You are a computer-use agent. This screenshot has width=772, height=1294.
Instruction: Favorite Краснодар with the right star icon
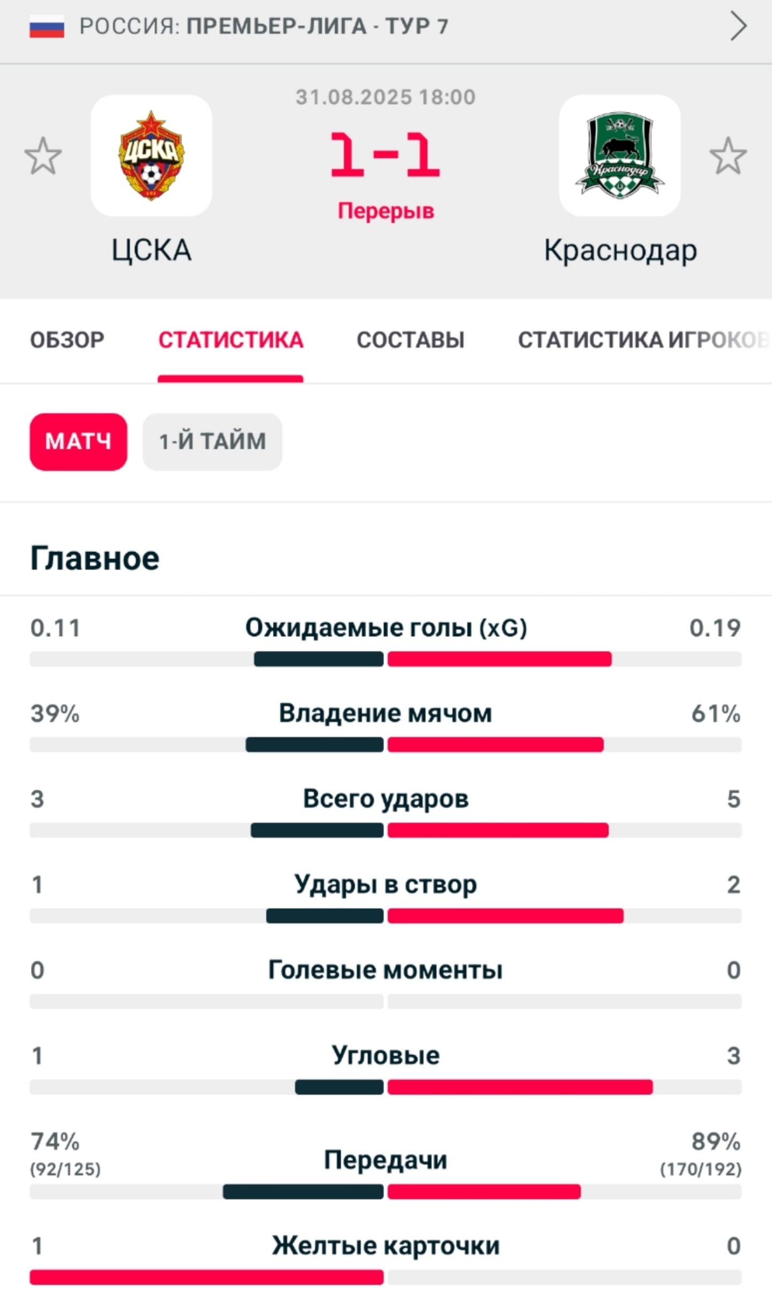click(728, 156)
